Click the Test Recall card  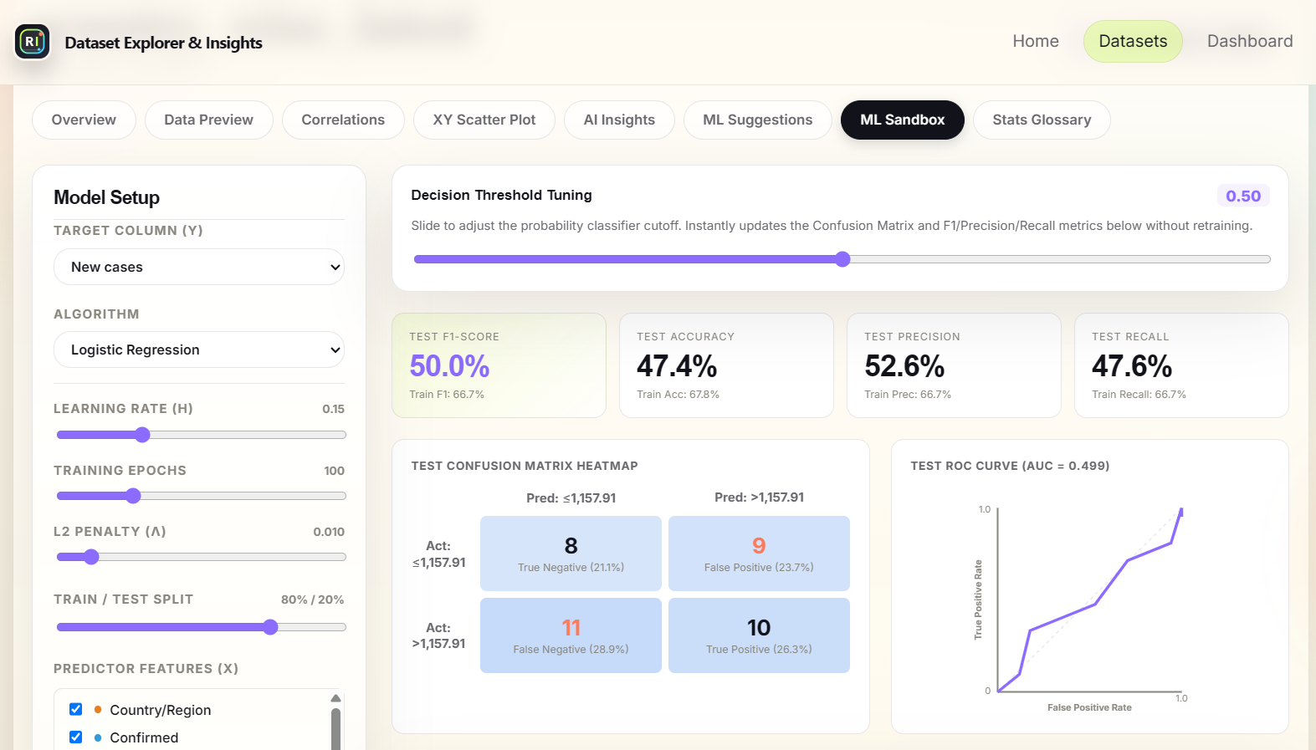point(1181,365)
